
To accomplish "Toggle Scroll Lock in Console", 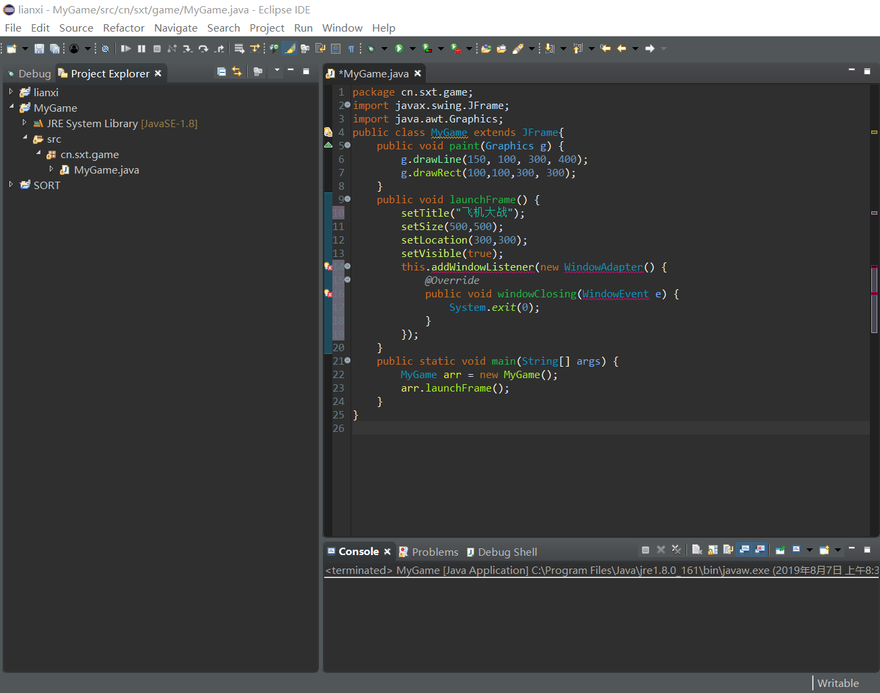I will pyautogui.click(x=712, y=550).
